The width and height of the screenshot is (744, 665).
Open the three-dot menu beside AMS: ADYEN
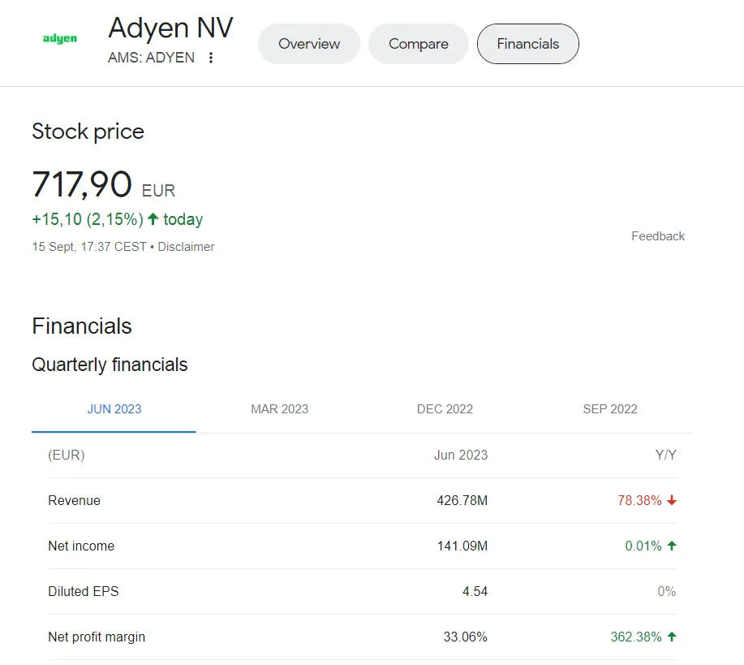211,58
